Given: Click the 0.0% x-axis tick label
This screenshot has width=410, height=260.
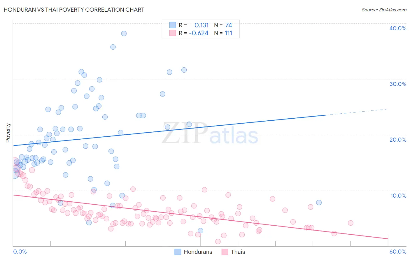Looking at the screenshot, I should pos(20,252).
